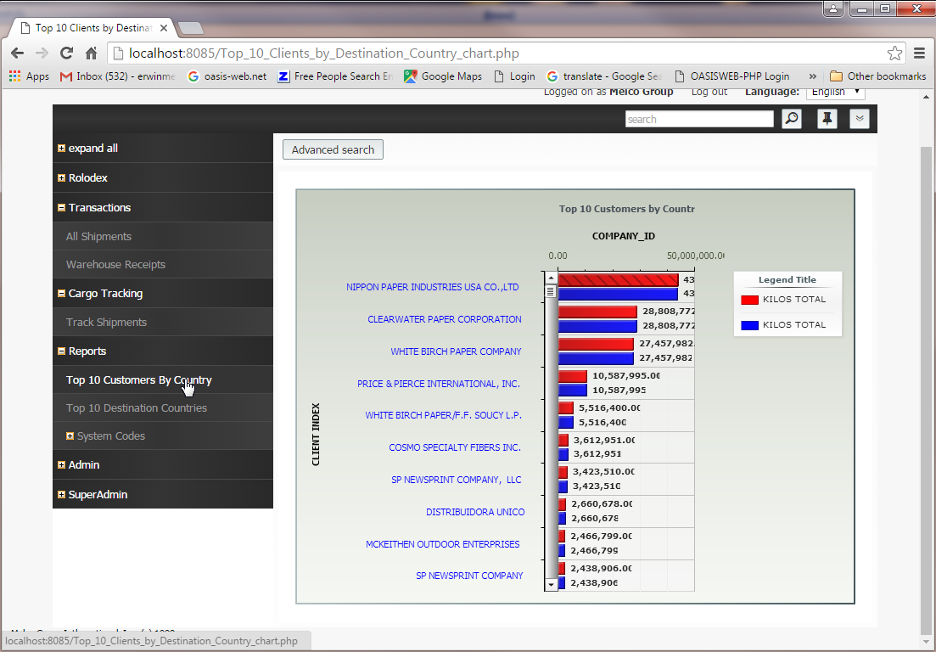Click the pin menu icon

827,119
